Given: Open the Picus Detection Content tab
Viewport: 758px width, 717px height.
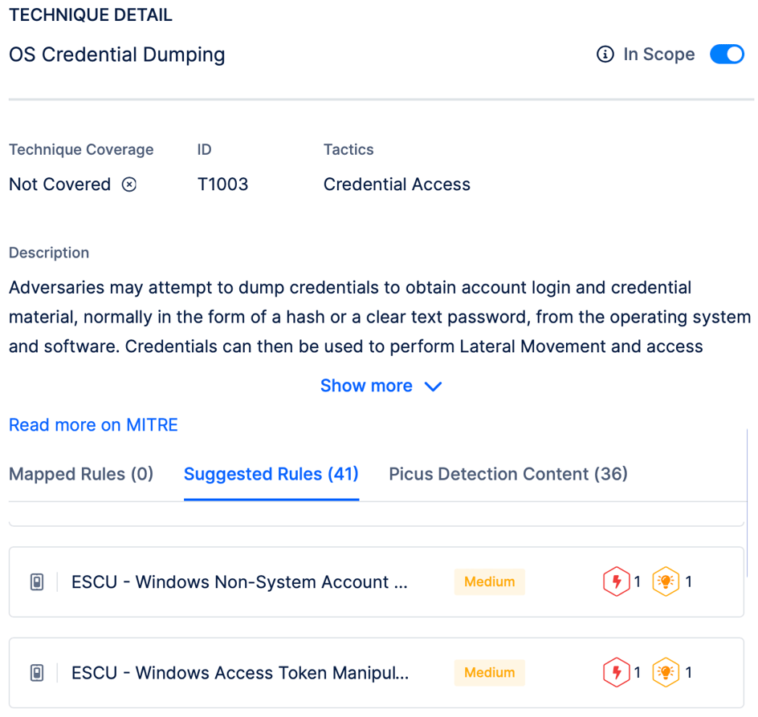Looking at the screenshot, I should tap(507, 474).
